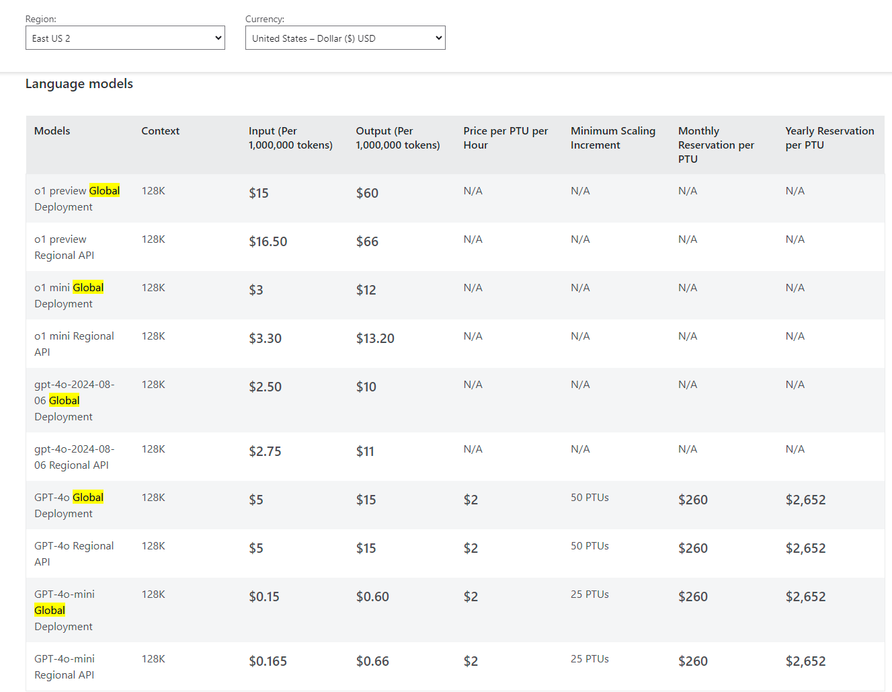892x692 pixels.
Task: Click the Language models heading
Action: pos(79,83)
